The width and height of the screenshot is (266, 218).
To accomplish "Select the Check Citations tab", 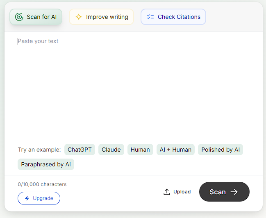I will [173, 17].
